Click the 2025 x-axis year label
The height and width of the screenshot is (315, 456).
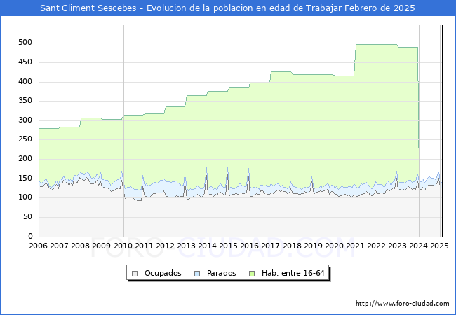pos(439,246)
